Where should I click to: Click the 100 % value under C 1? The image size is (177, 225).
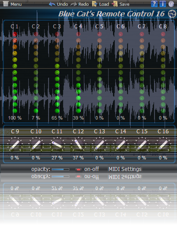coord(15,118)
